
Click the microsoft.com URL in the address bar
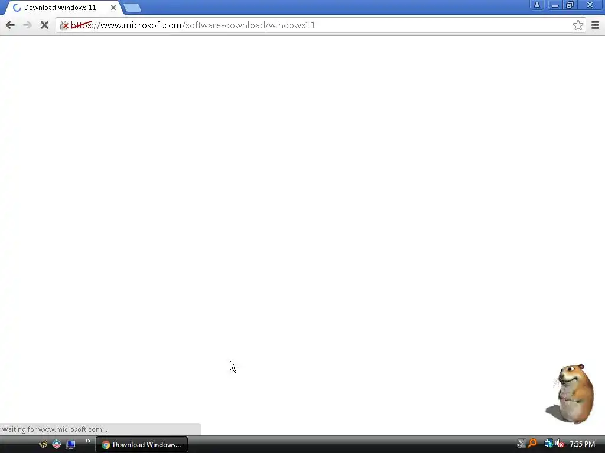point(193,25)
